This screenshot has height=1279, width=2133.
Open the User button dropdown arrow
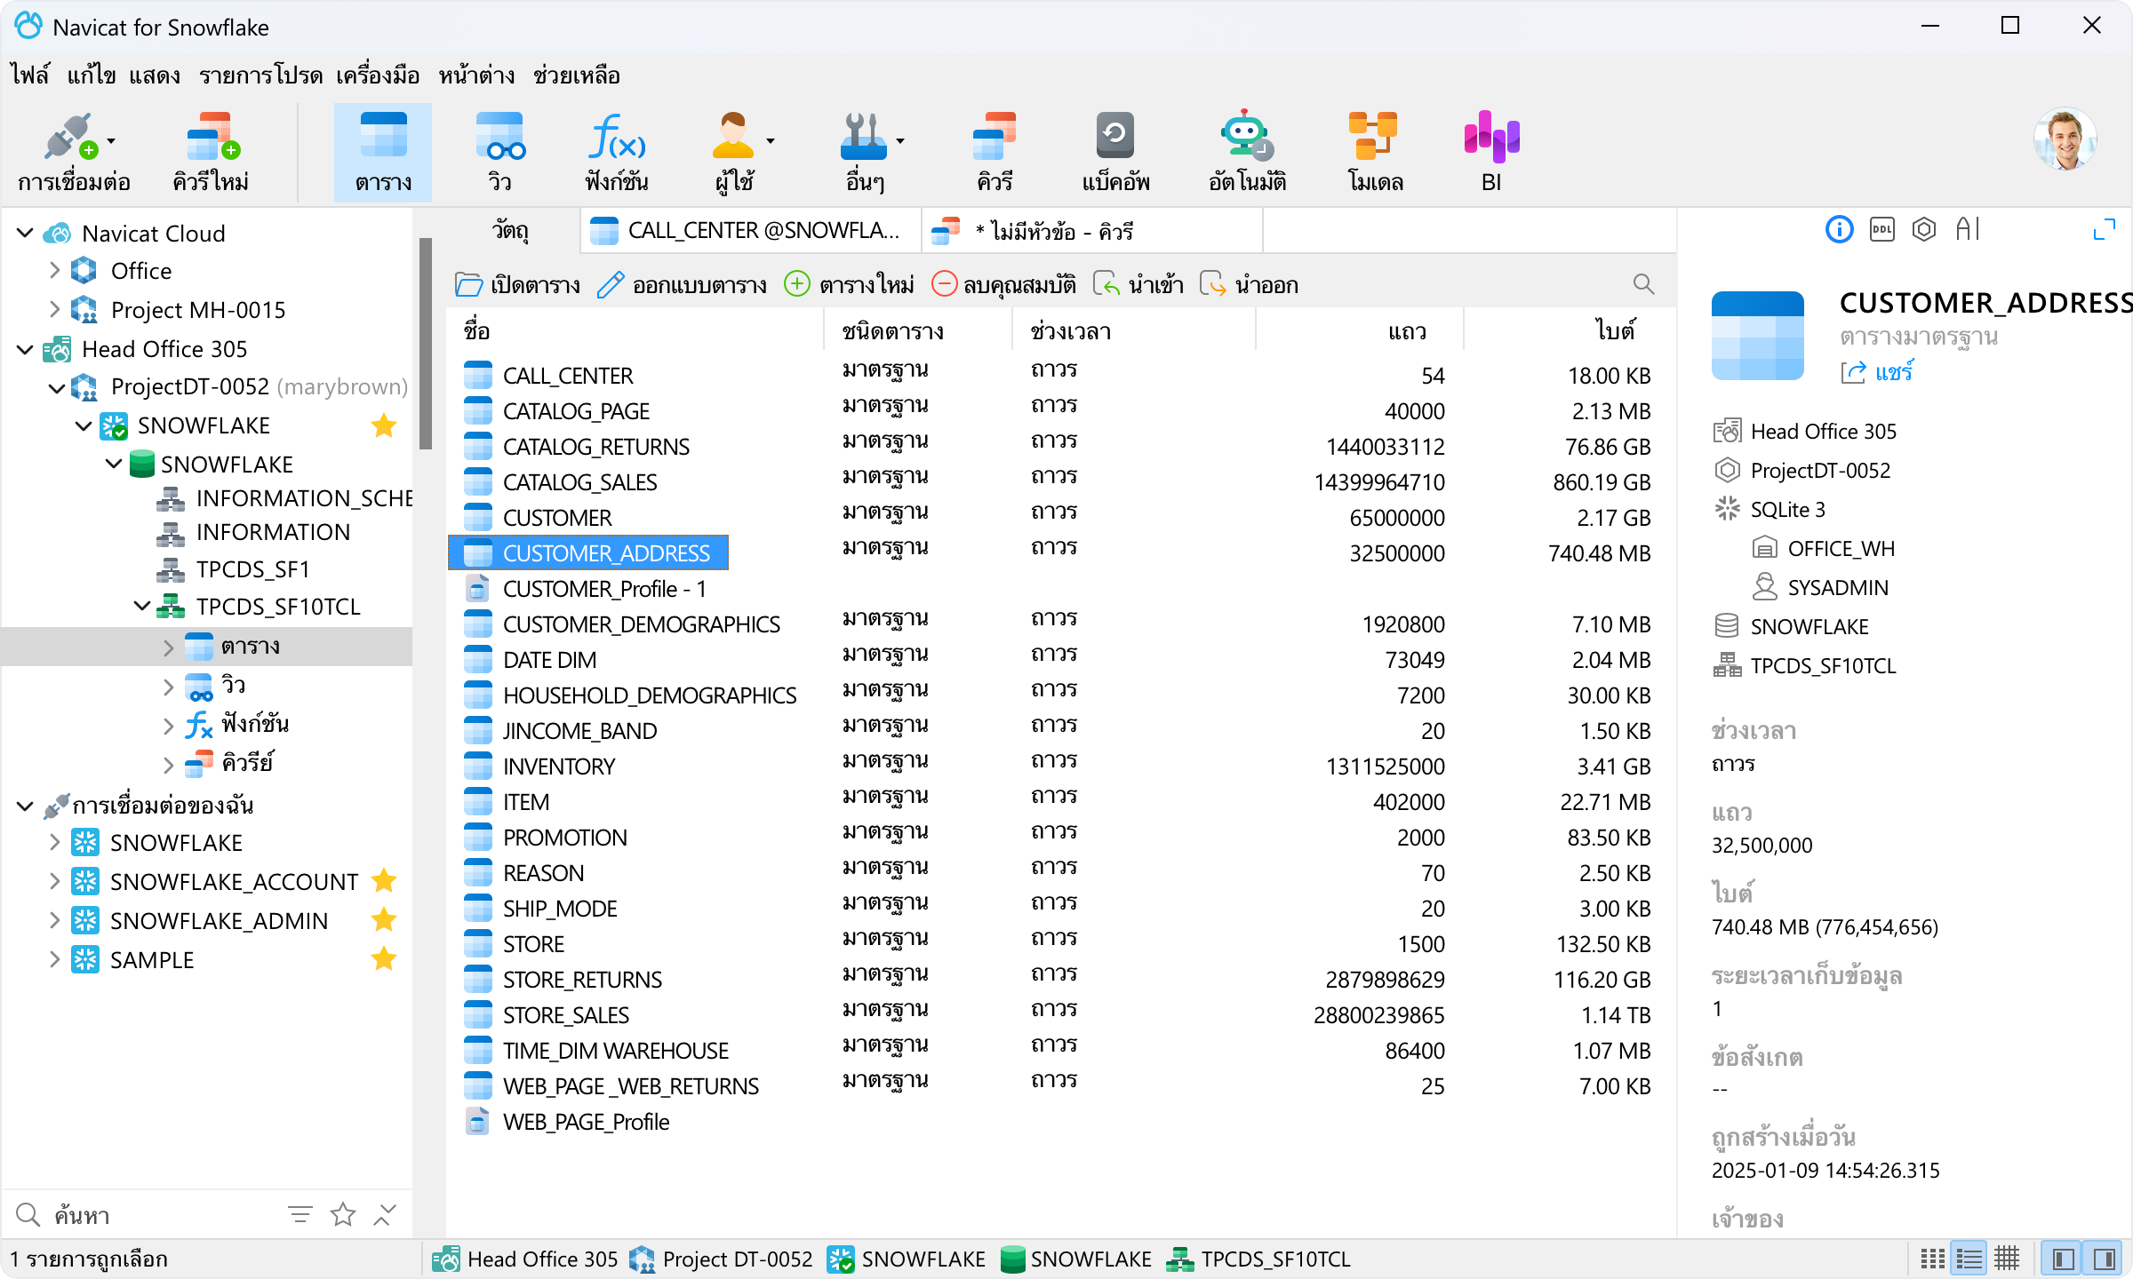[771, 141]
